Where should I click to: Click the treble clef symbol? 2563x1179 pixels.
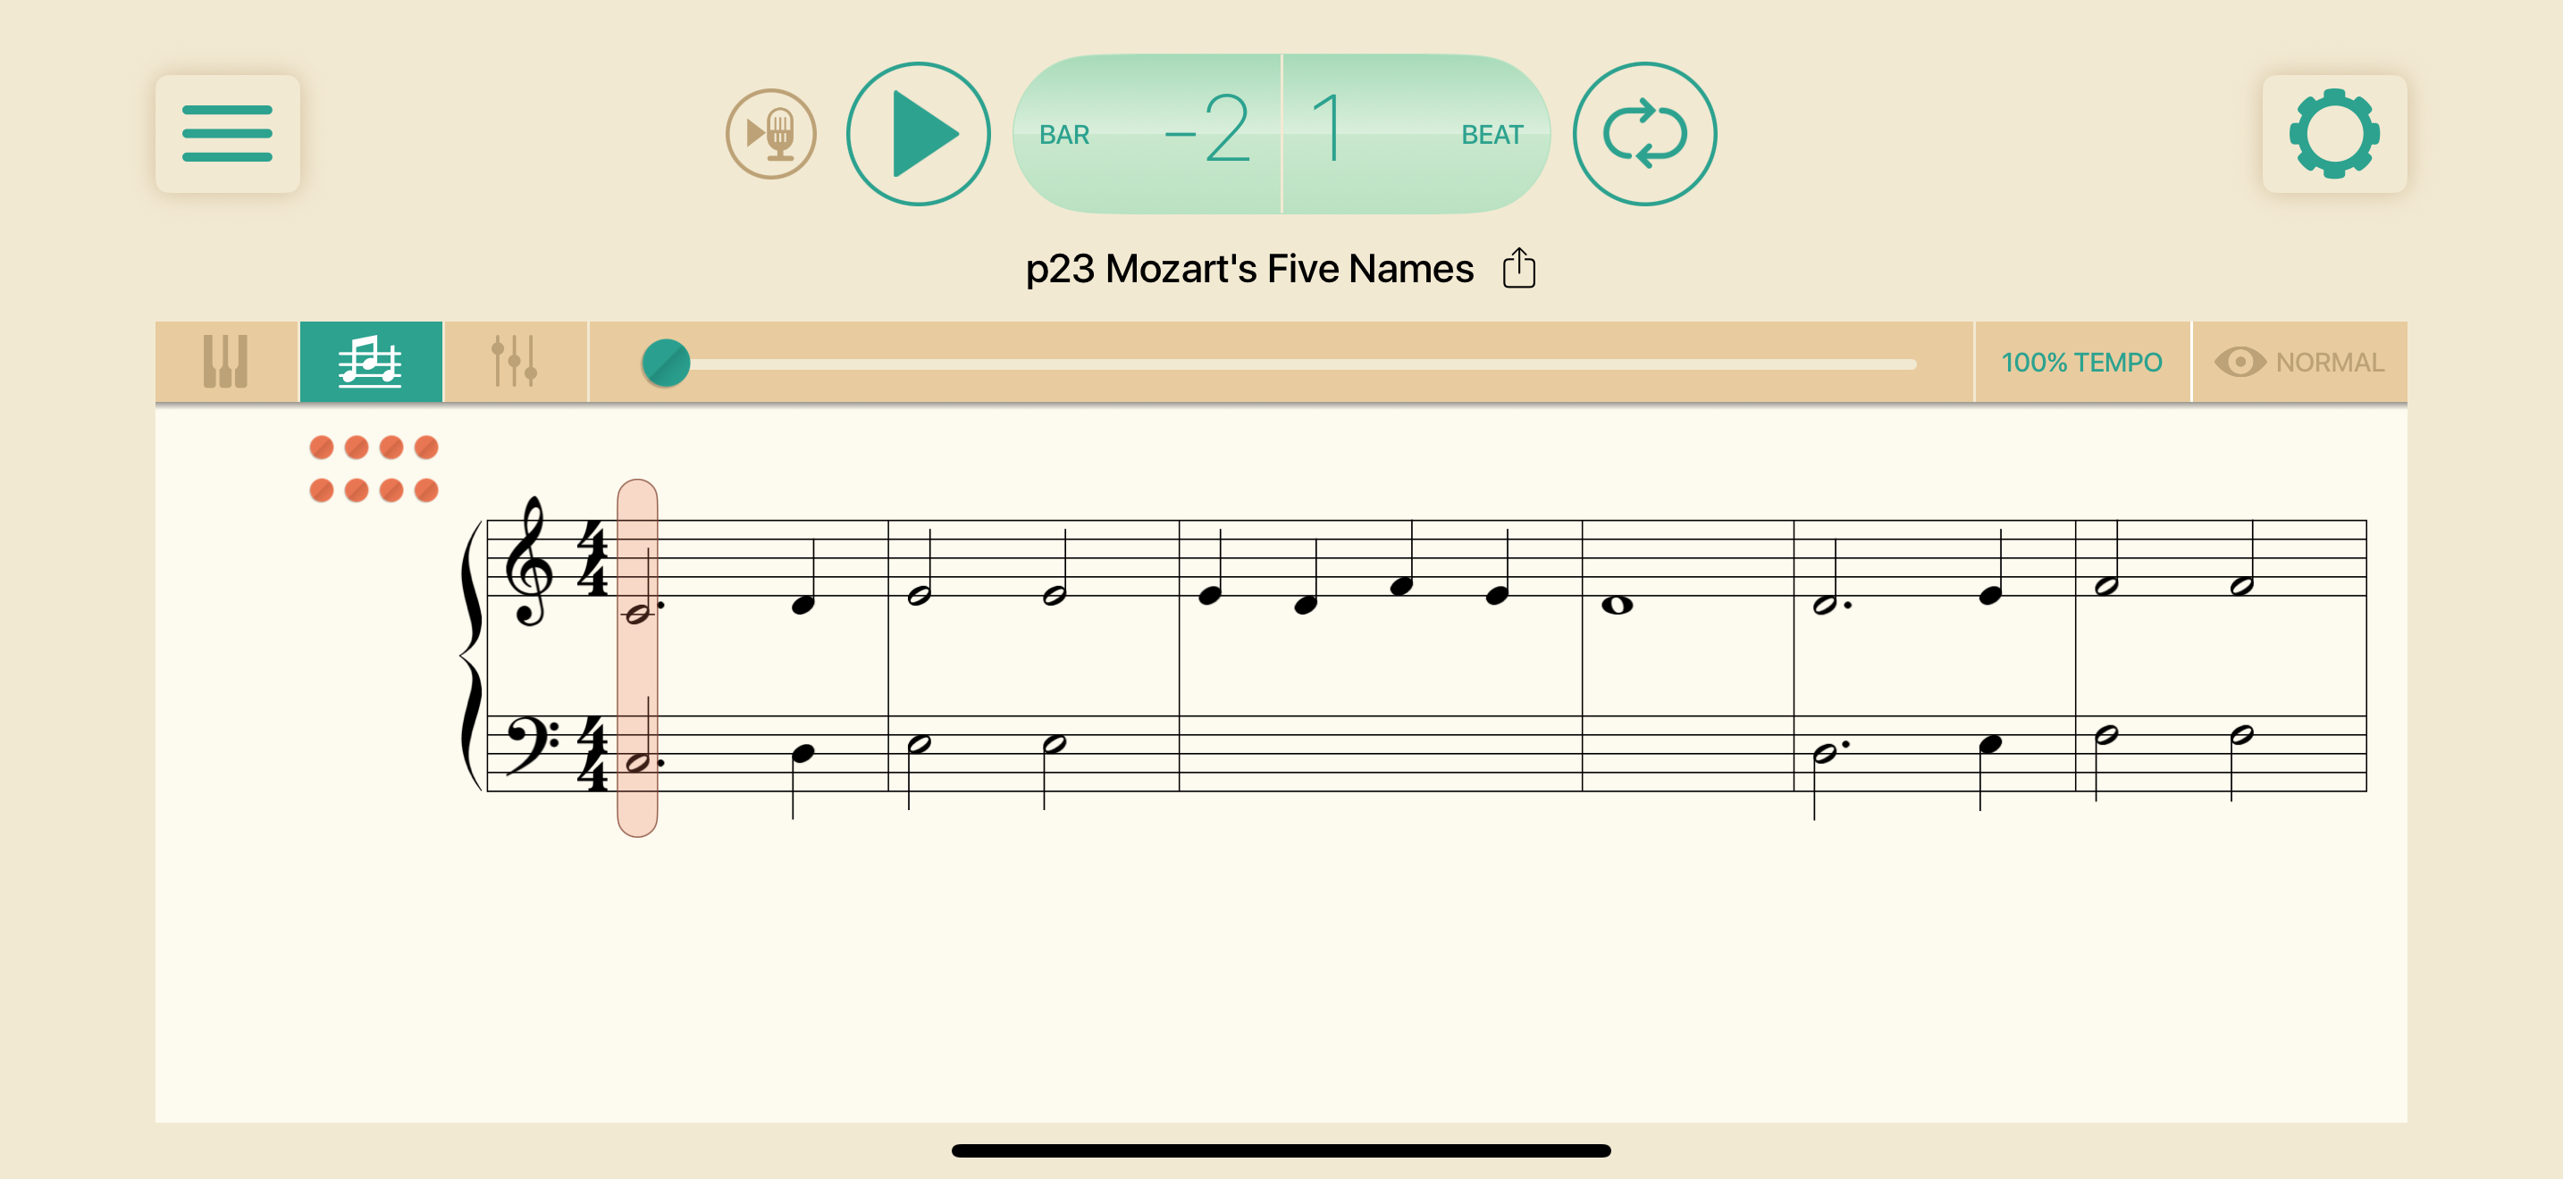tap(528, 562)
